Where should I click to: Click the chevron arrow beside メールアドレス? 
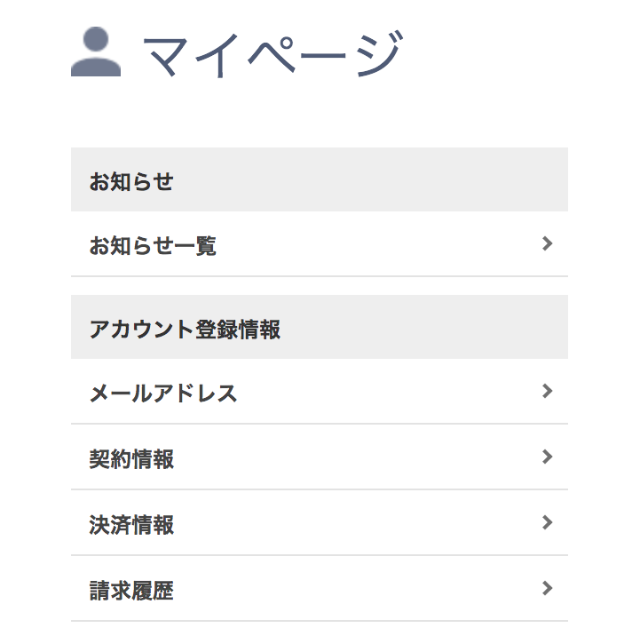(548, 391)
